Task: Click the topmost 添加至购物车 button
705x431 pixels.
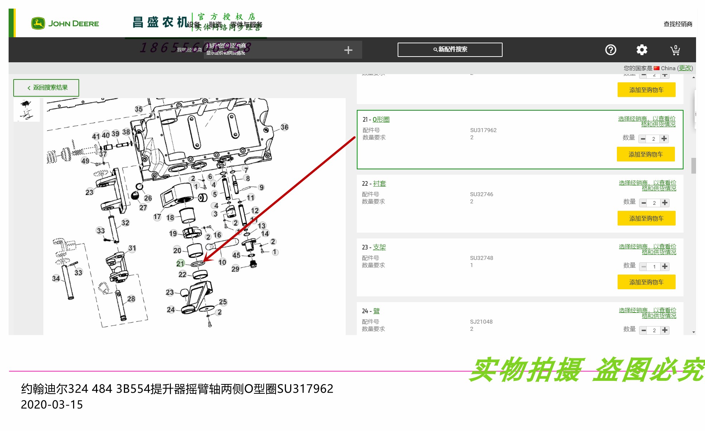Action: pyautogui.click(x=646, y=90)
